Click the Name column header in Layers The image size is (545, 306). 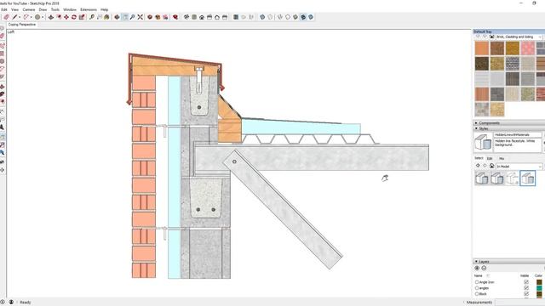coord(479,275)
